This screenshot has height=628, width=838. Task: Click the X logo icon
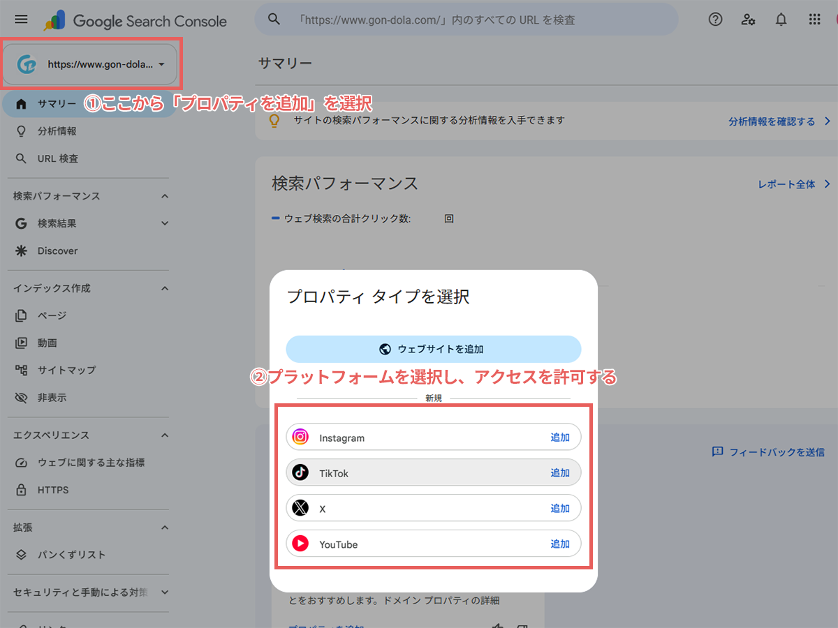click(x=300, y=508)
